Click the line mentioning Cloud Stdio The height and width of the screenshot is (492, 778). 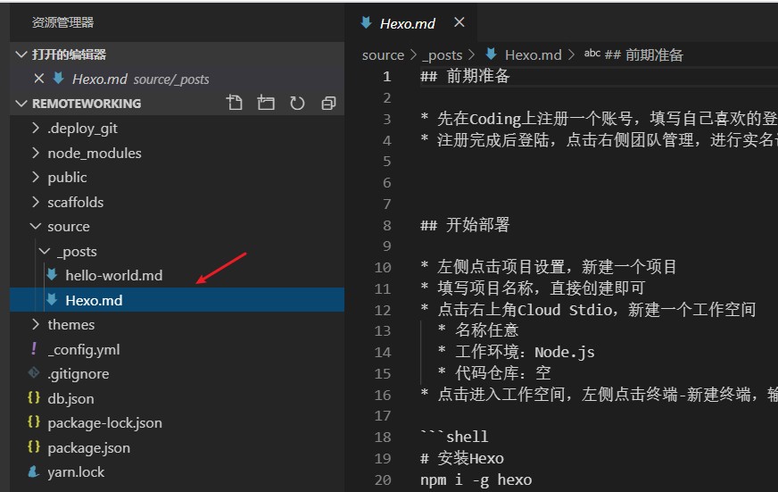tap(588, 310)
